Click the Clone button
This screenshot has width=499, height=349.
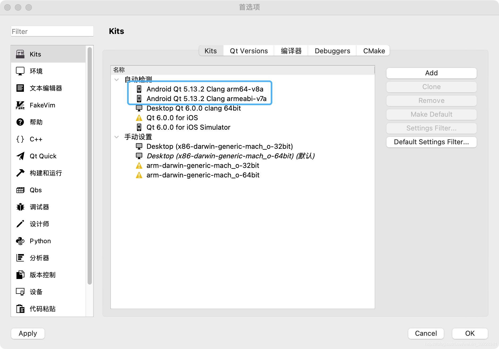coord(431,87)
